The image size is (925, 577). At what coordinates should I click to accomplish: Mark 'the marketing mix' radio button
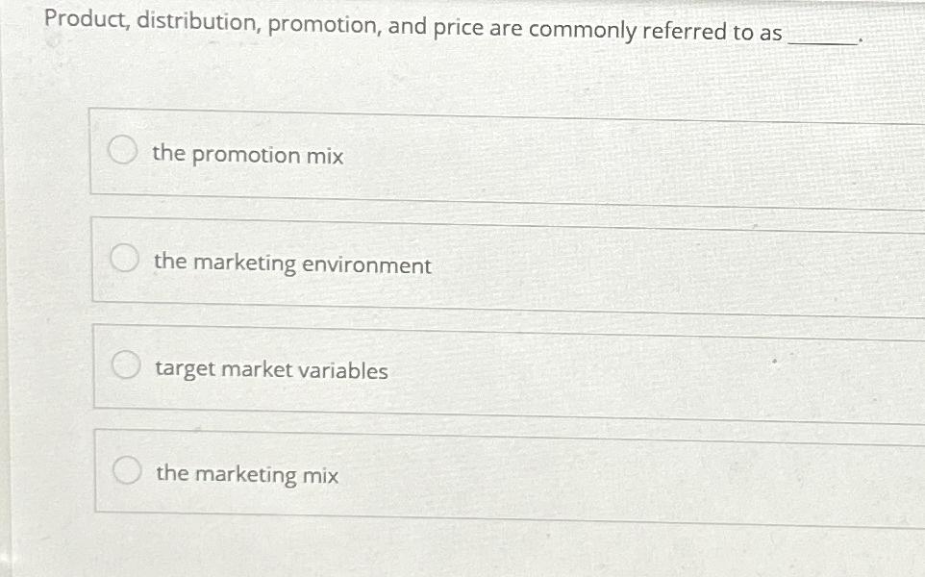coord(126,471)
